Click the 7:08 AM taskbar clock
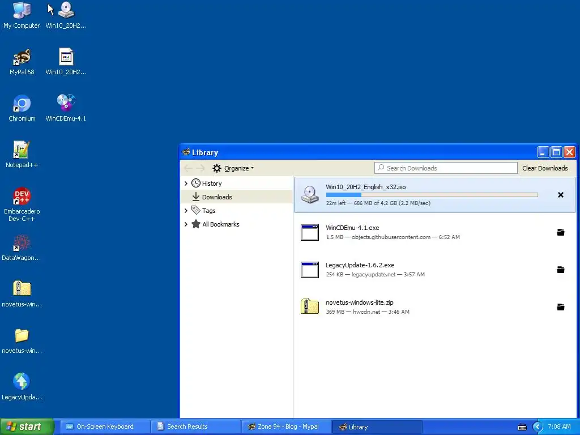Screen dimensions: 580x435 click(x=559, y=427)
